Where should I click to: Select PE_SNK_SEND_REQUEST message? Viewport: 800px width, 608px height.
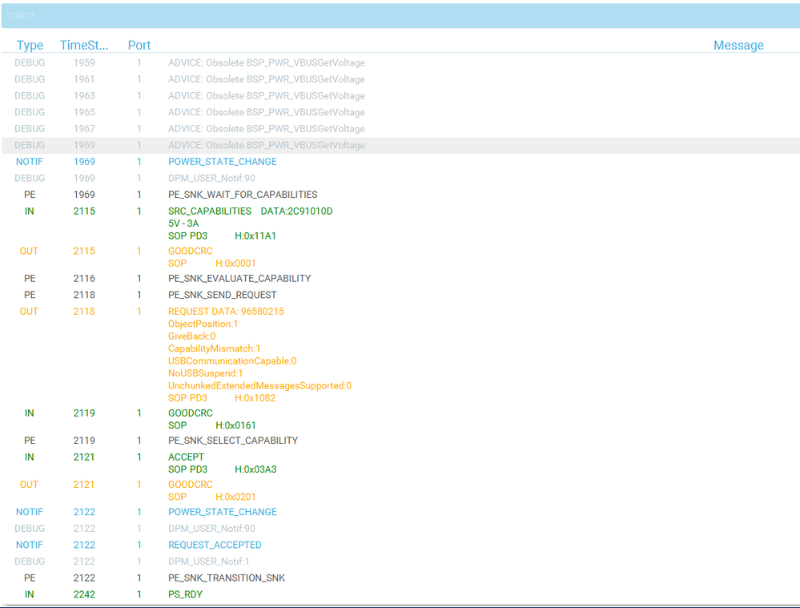[x=223, y=295]
